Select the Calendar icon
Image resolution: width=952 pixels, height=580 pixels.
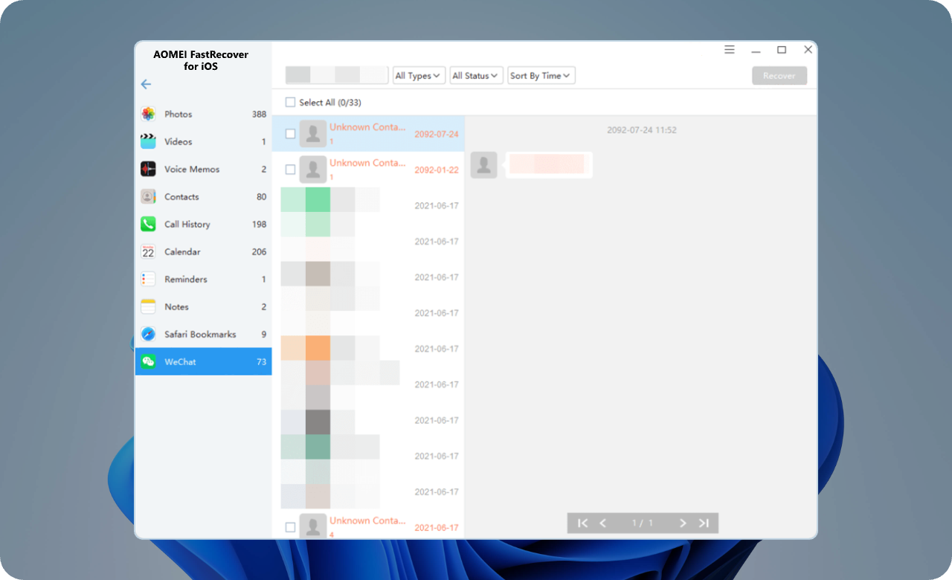tap(148, 251)
